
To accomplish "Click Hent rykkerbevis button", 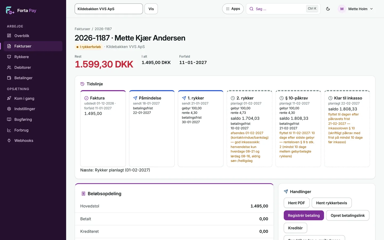I will click(331, 203).
